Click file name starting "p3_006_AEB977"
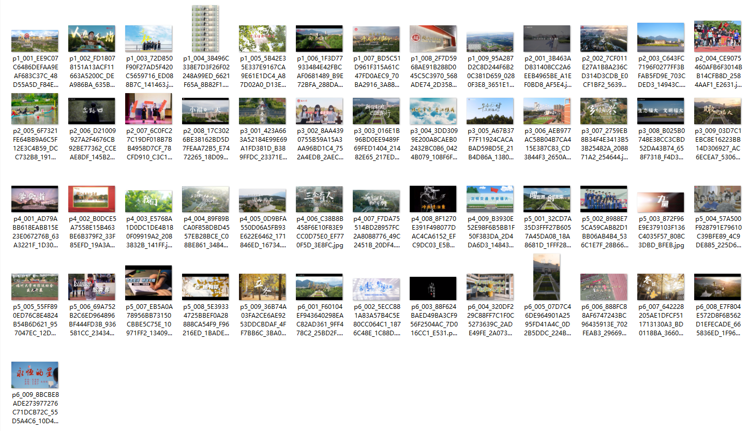The image size is (748, 431). tap(547, 144)
